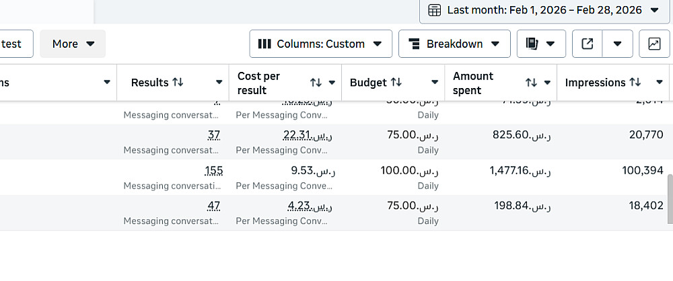Click the export share icon
This screenshot has width=673, height=281.
[587, 44]
